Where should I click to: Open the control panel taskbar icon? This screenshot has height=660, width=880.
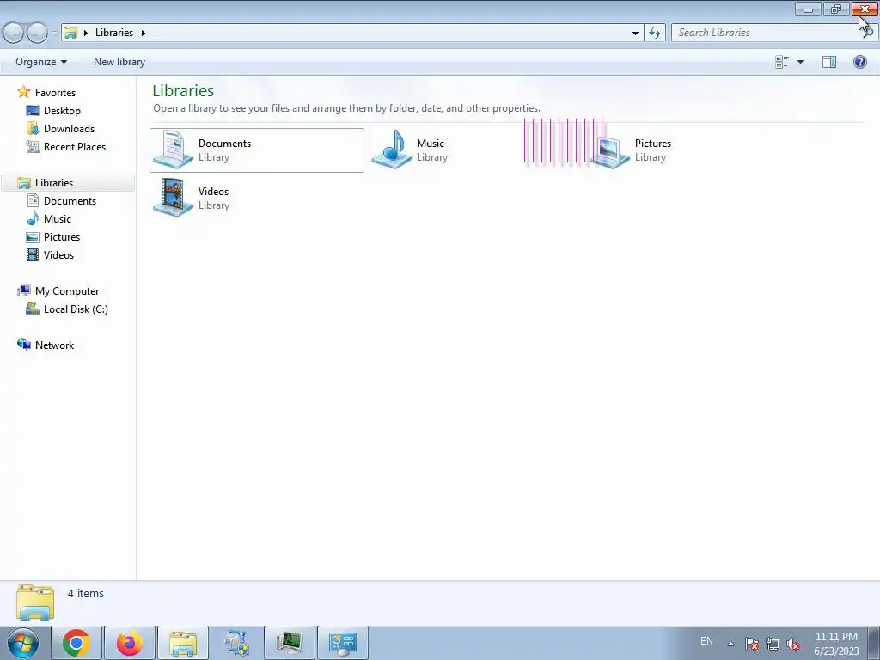[343, 643]
